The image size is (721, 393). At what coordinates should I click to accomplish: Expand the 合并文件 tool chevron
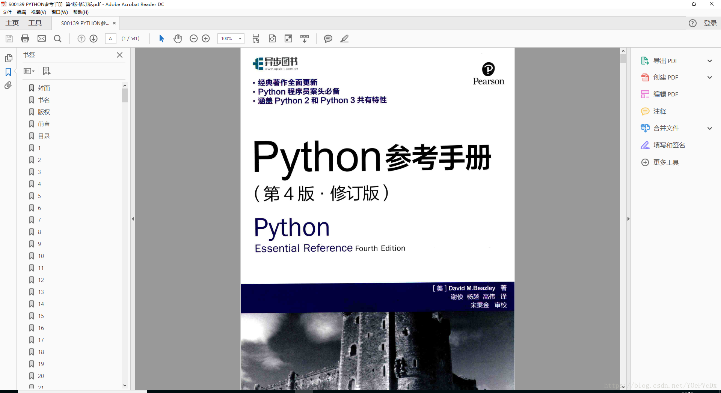[710, 128]
